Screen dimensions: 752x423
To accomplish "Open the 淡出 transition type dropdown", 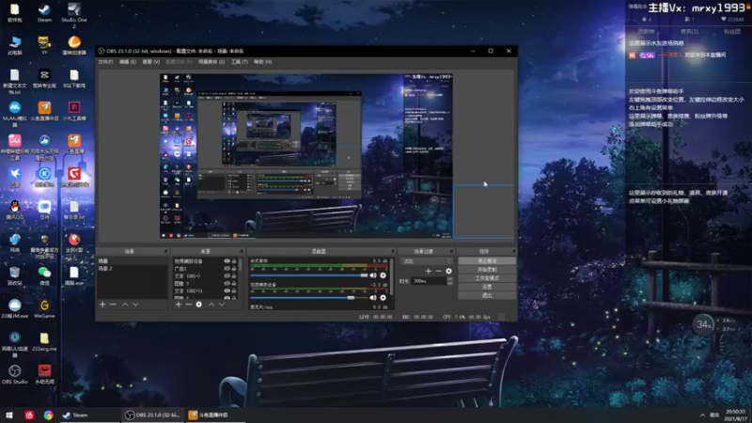I will 426,261.
